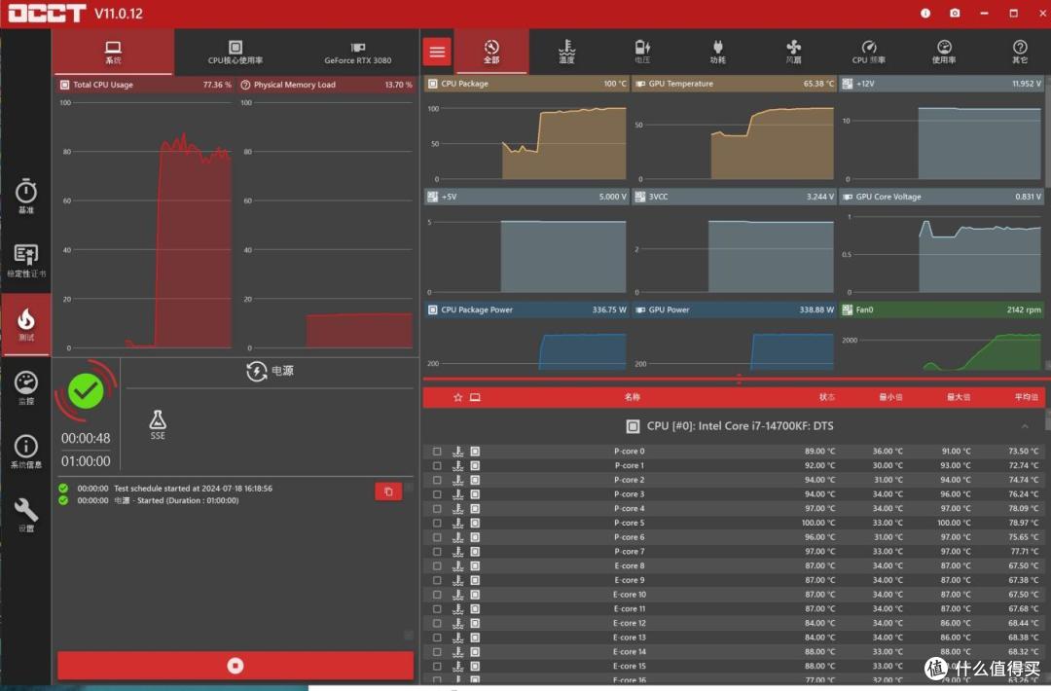Screen dimensions: 1051x691
Task: Check the E-core 11 checkbox
Action: pos(437,609)
